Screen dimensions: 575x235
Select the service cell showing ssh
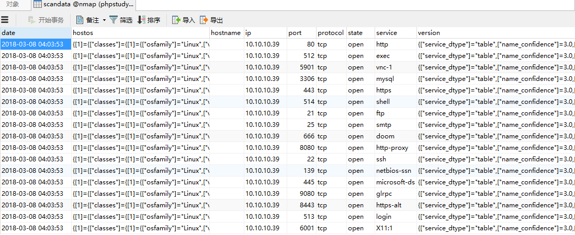pyautogui.click(x=395, y=159)
